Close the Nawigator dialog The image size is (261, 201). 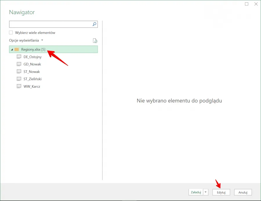click(x=256, y=4)
